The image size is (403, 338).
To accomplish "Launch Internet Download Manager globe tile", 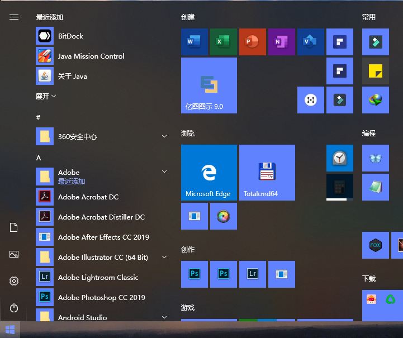I will coord(375,100).
